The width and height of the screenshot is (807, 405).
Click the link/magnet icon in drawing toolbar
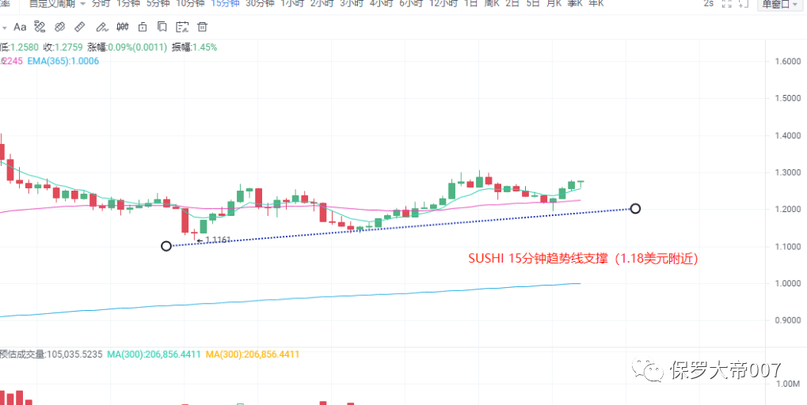(x=59, y=27)
